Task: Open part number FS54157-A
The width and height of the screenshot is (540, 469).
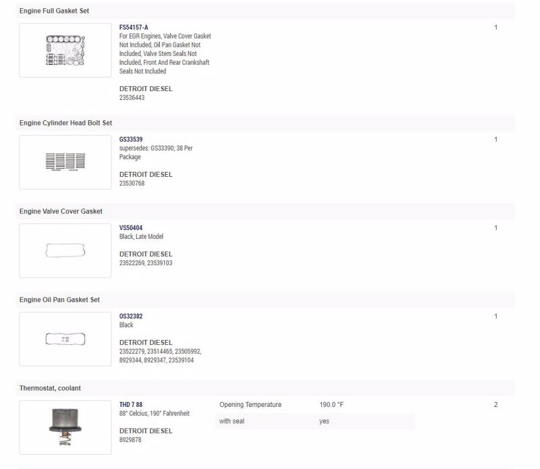Action: [x=134, y=28]
